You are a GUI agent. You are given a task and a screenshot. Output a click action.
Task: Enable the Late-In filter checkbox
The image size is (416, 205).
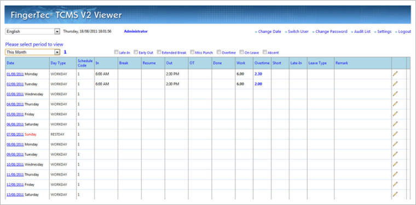click(116, 52)
